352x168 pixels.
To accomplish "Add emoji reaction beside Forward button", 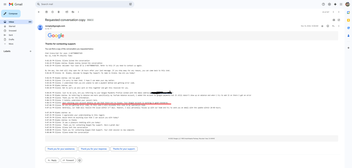I will (79, 160).
